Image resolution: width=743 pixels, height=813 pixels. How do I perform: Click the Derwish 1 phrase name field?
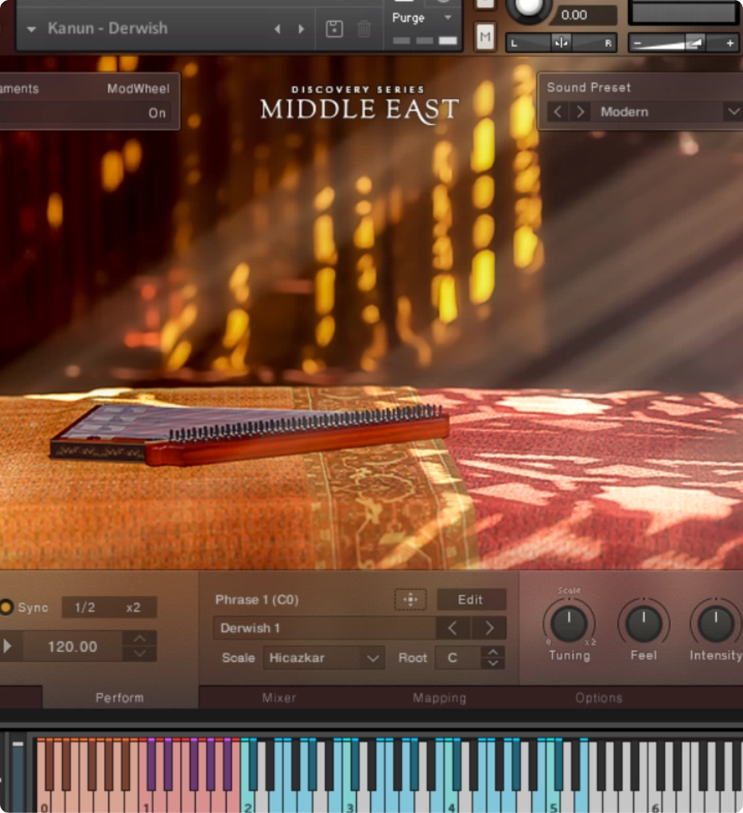tap(324, 628)
